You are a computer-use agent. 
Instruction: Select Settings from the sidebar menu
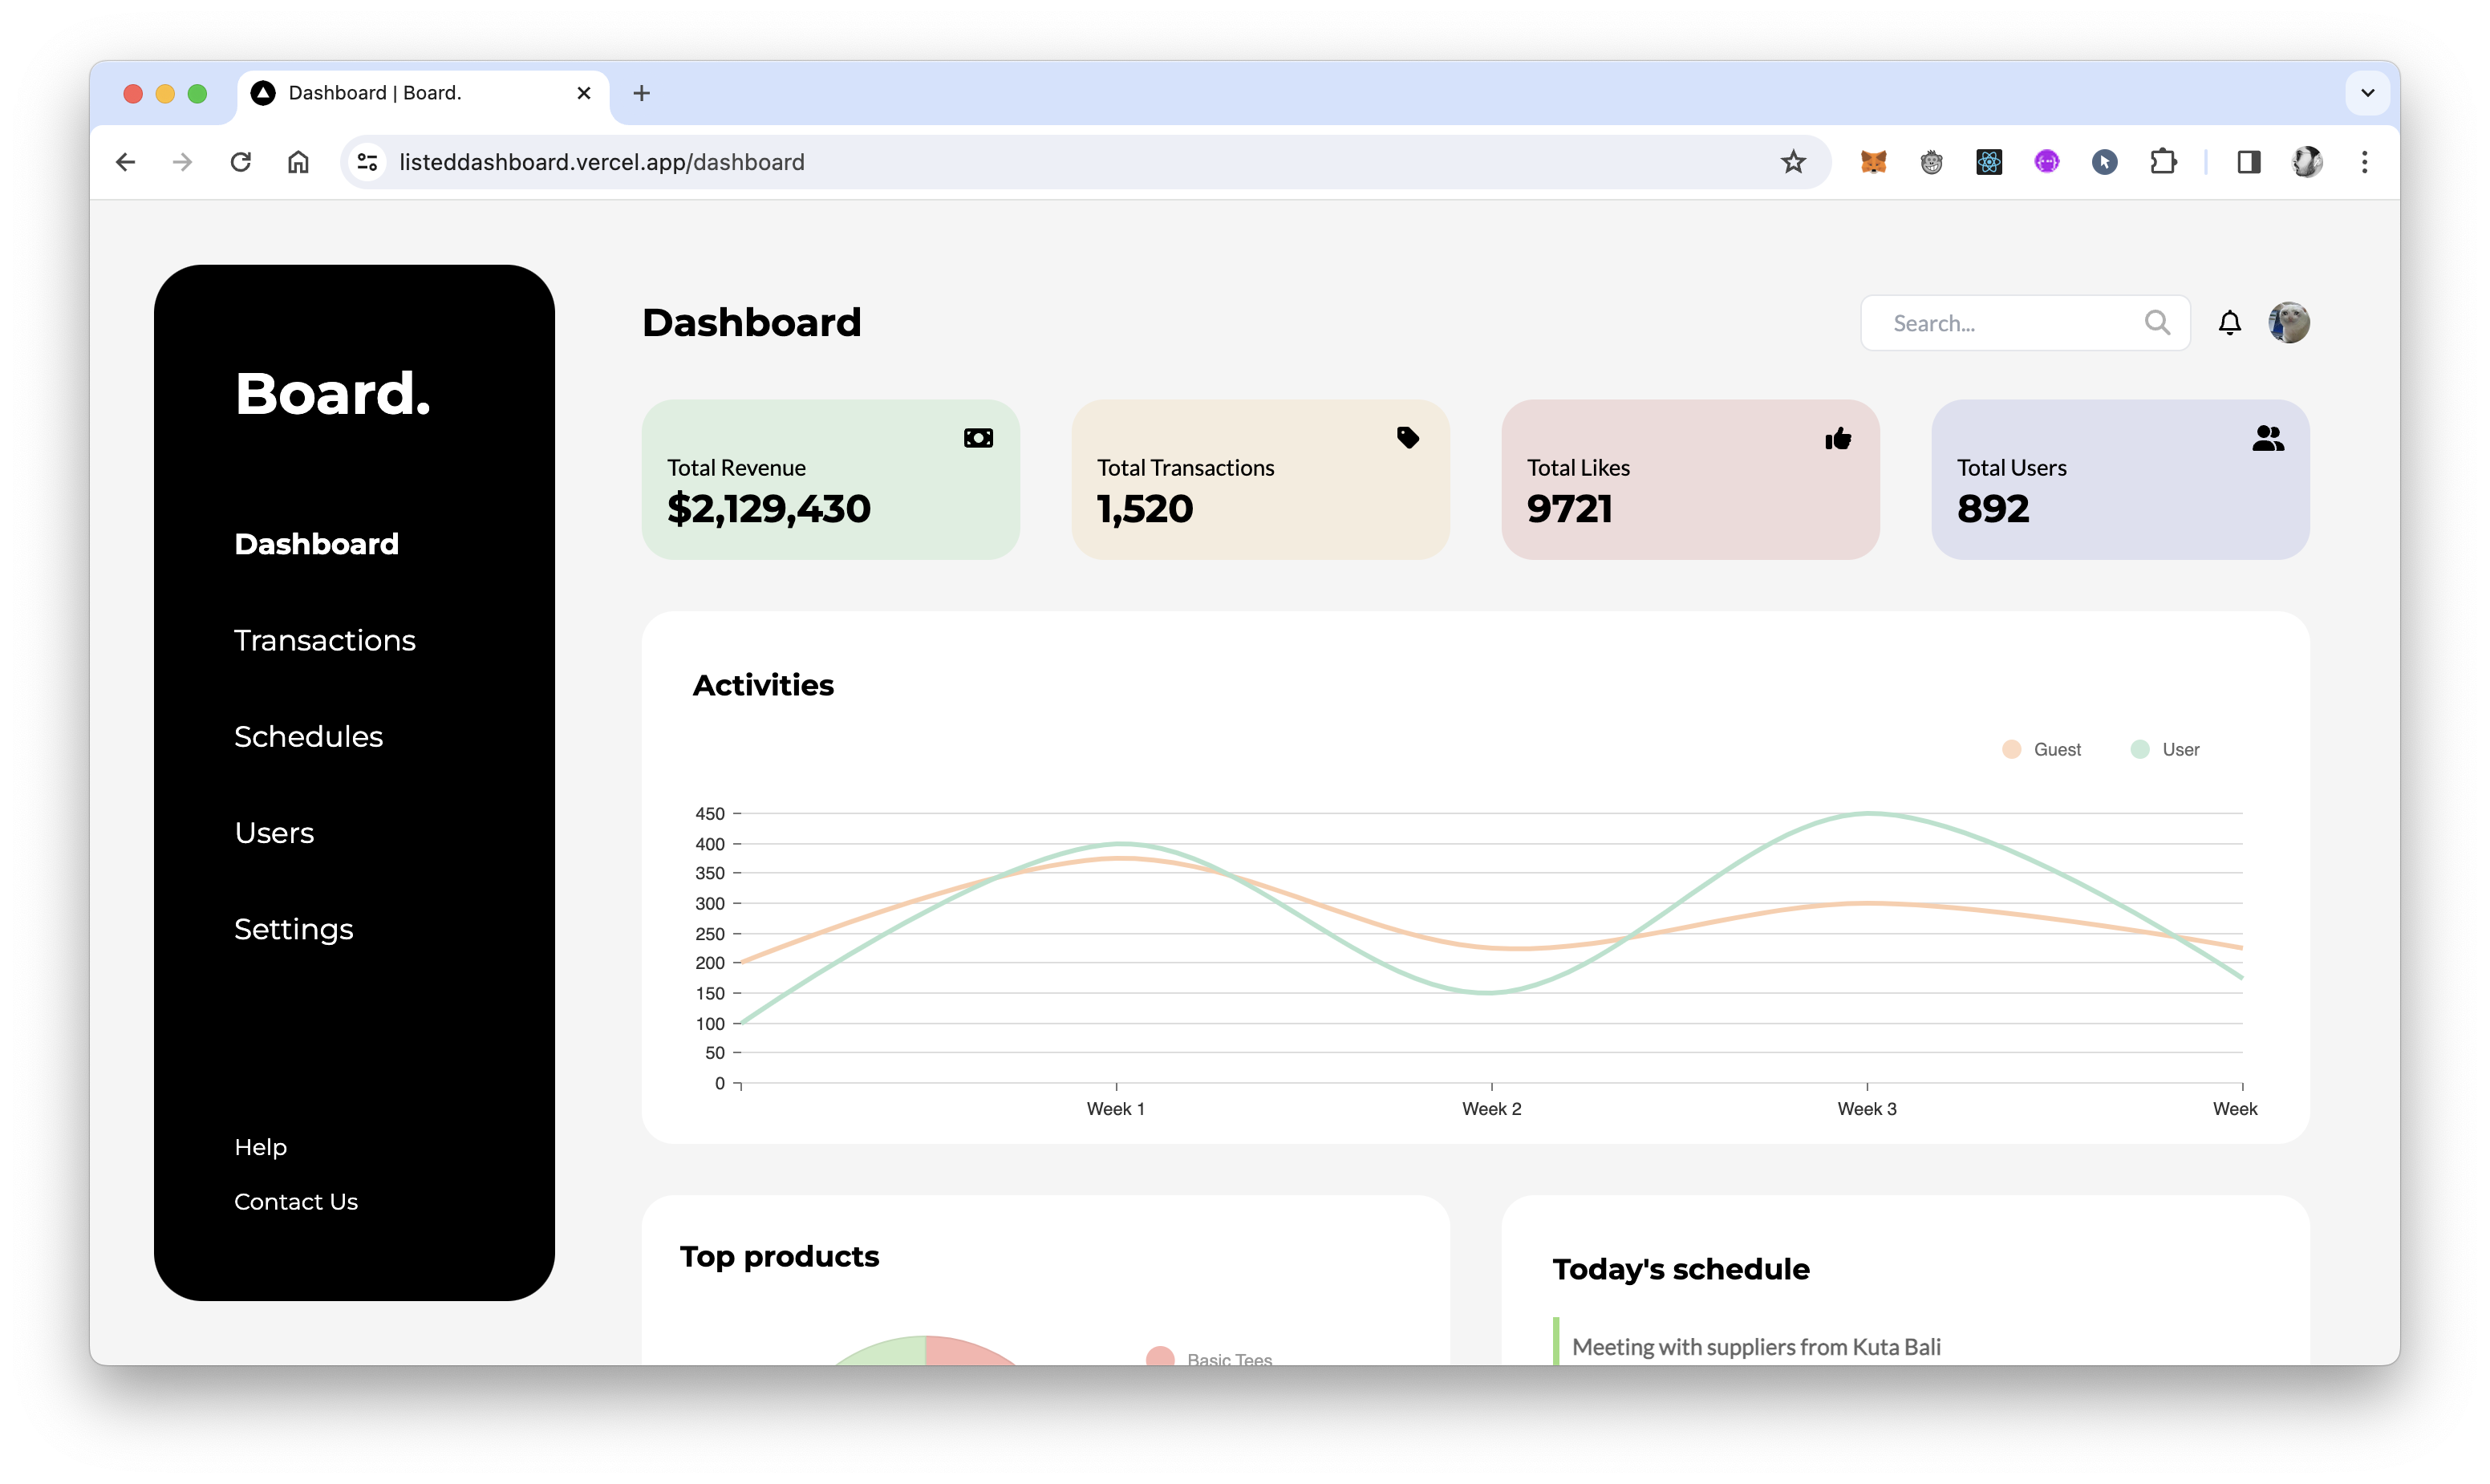(293, 927)
